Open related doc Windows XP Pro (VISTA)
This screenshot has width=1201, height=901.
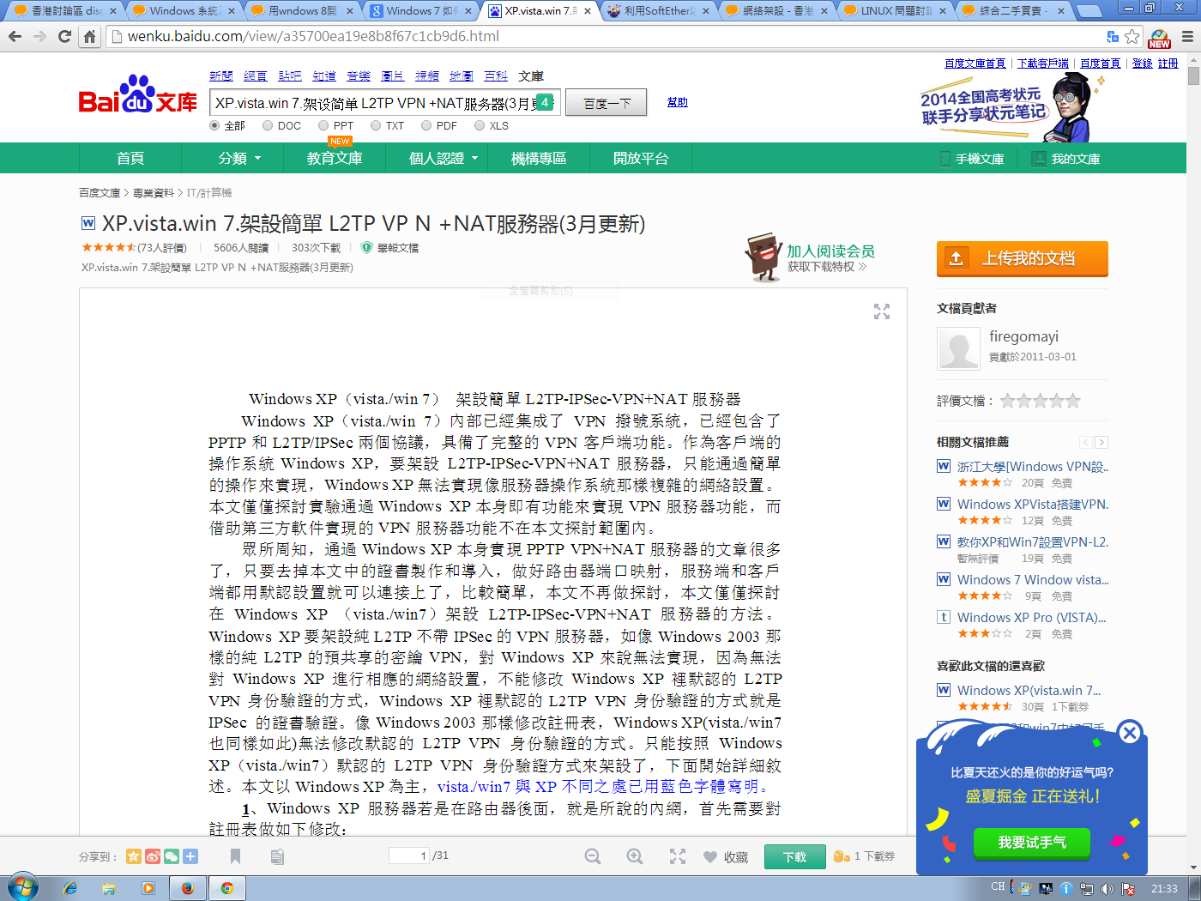pyautogui.click(x=1031, y=618)
